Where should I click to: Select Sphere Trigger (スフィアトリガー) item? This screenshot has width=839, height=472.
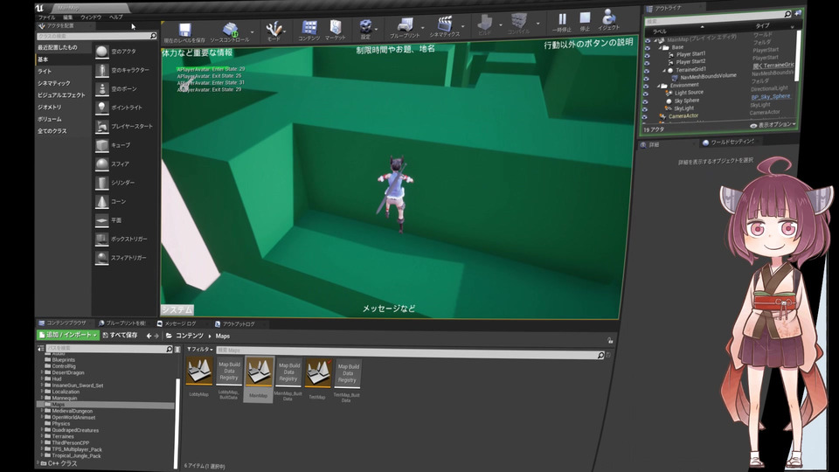click(125, 257)
